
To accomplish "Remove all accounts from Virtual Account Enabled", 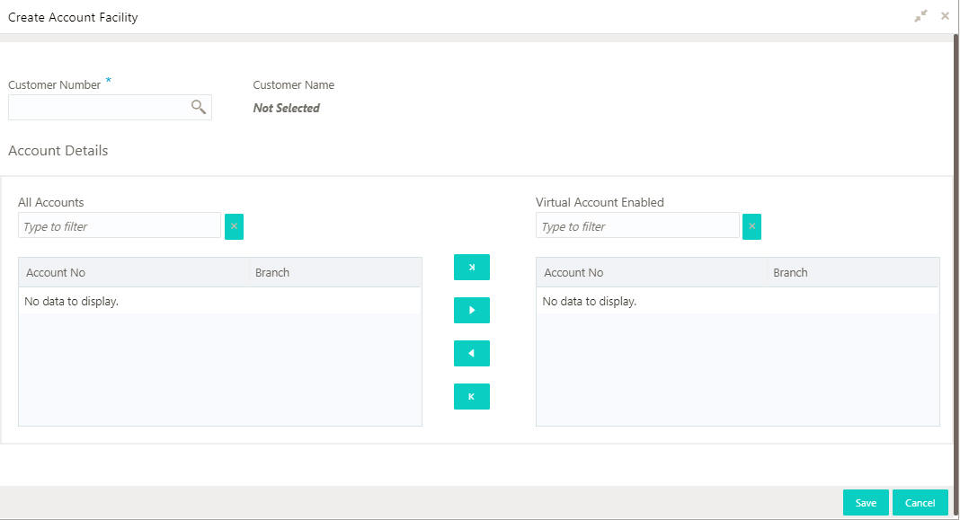I will coord(471,396).
